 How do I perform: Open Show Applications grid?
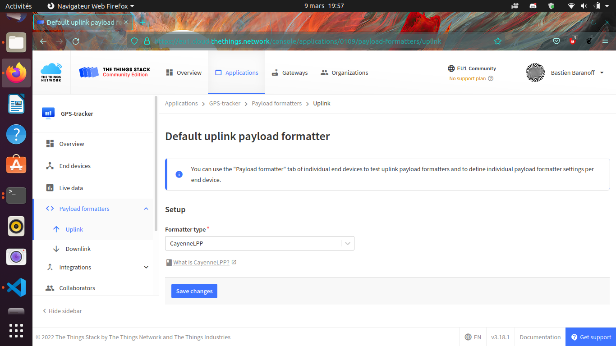pyautogui.click(x=16, y=331)
